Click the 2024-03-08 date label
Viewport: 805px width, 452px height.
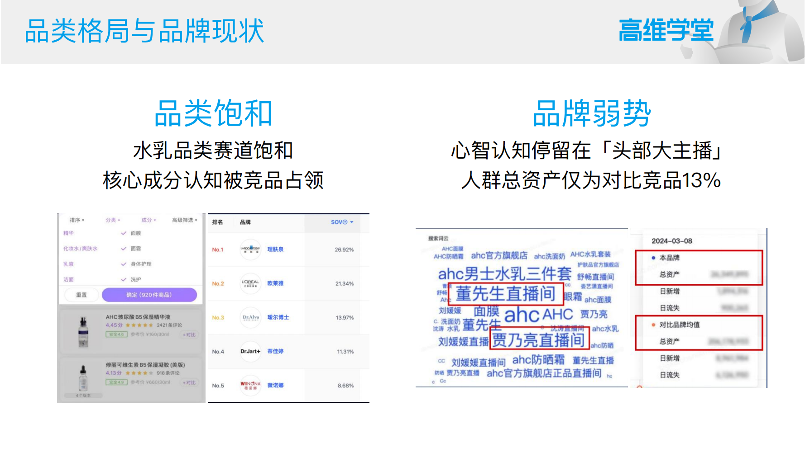pos(672,241)
